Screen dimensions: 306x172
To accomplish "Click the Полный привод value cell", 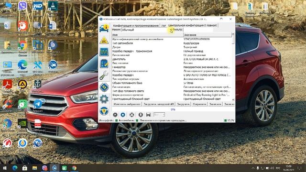I will [193, 51].
